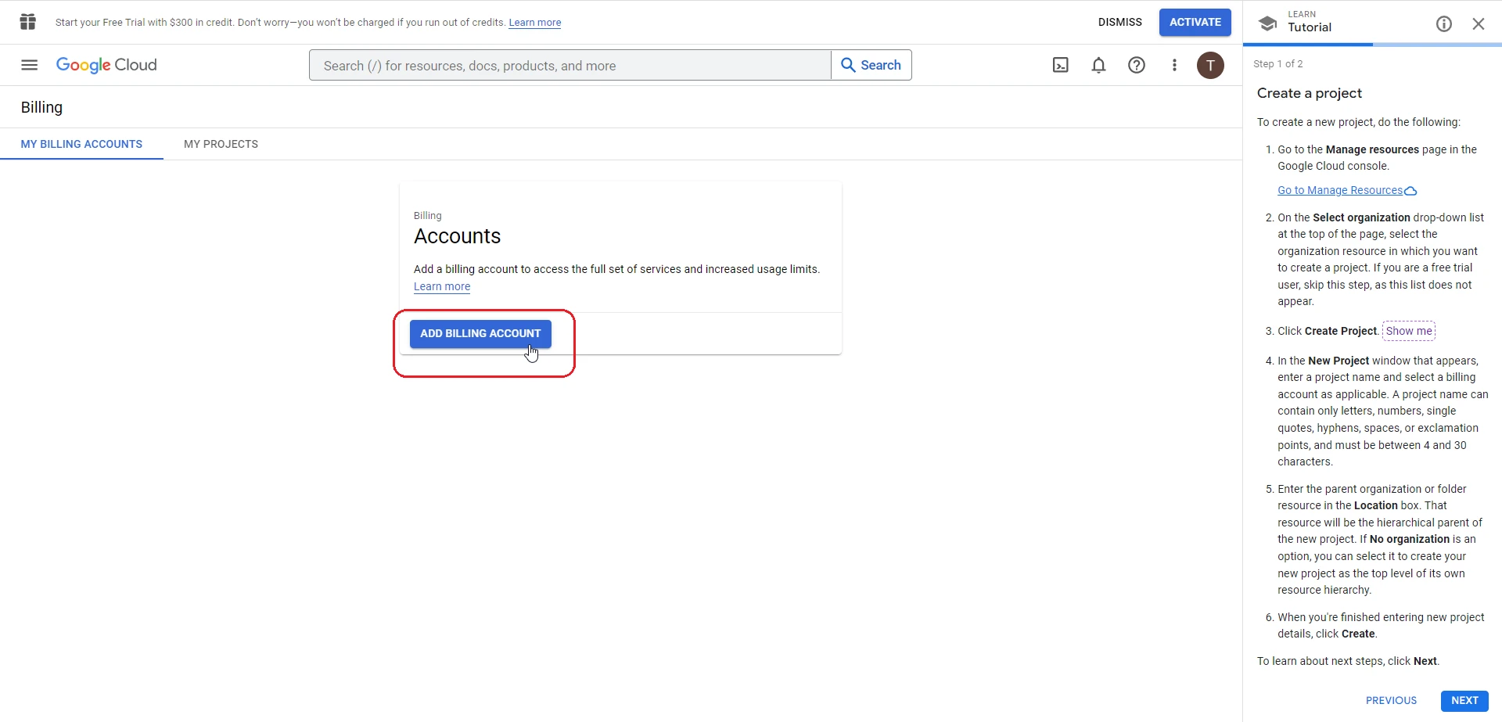The image size is (1502, 722).
Task: Open the help question mark icon
Action: coord(1136,65)
